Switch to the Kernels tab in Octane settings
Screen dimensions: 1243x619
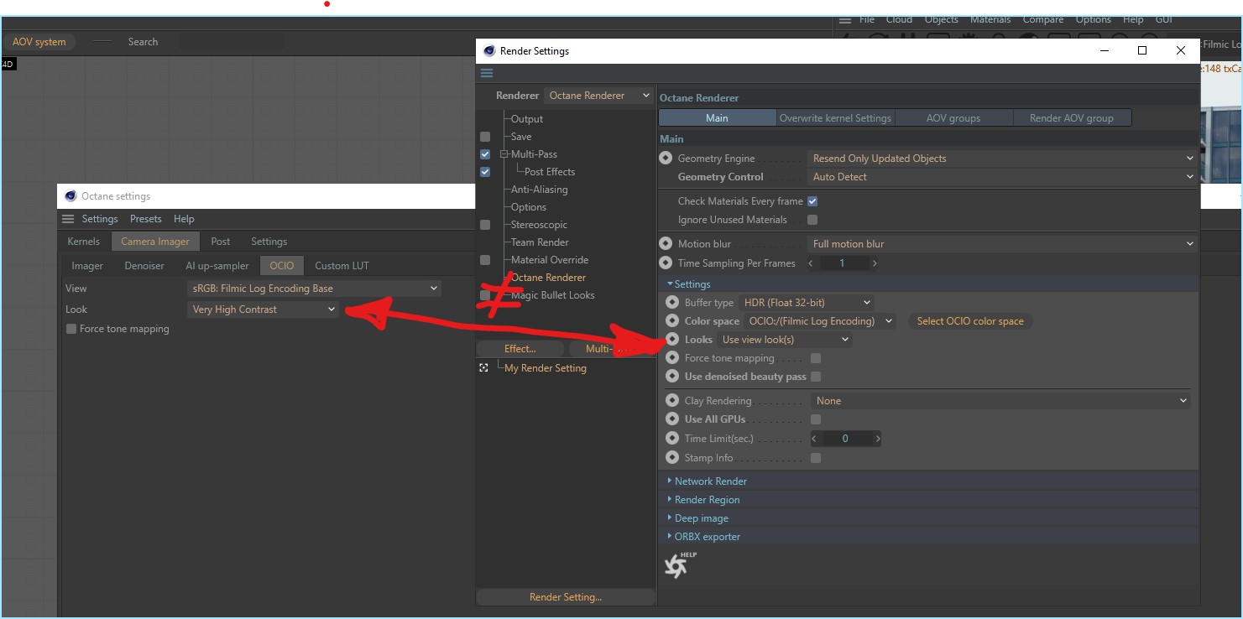point(84,242)
